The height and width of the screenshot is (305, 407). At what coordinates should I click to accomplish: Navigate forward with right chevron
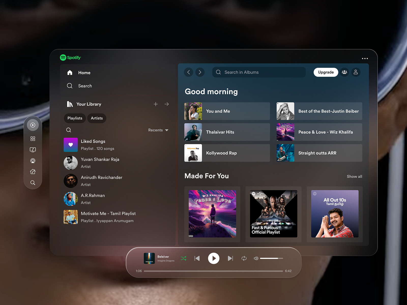[200, 72]
